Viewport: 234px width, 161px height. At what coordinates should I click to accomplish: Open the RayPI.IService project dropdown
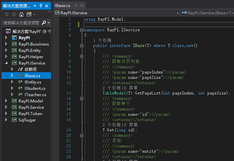point(178,13)
